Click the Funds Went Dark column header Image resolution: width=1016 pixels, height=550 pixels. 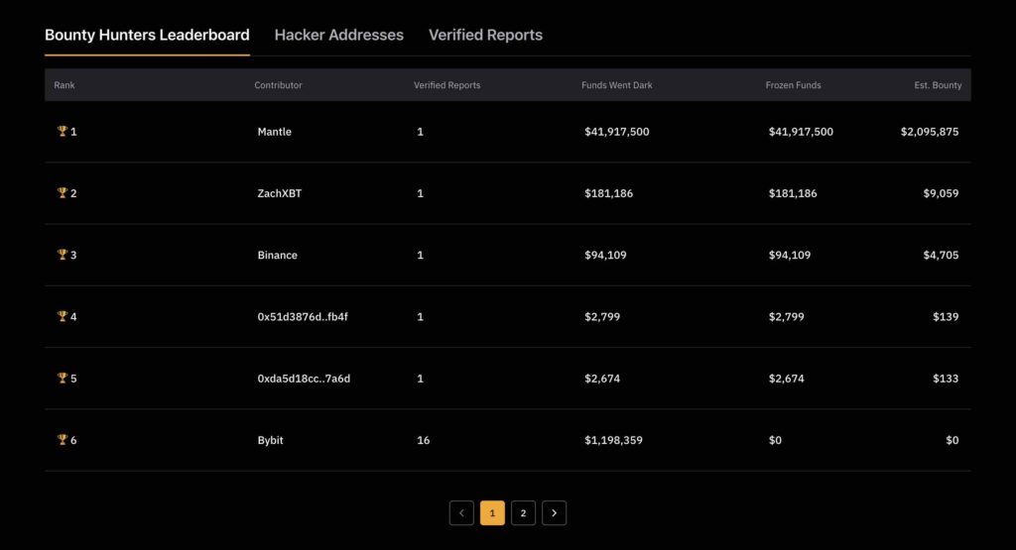pyautogui.click(x=617, y=85)
